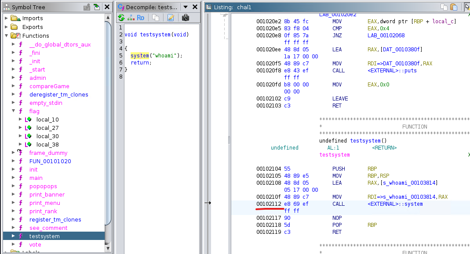
Task: Click the Exports folder icon
Action: point(14,27)
